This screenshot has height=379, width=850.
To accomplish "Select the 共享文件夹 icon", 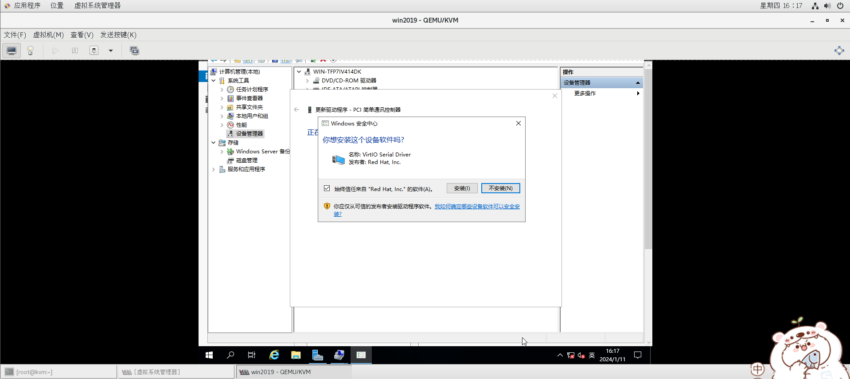I will click(x=230, y=107).
